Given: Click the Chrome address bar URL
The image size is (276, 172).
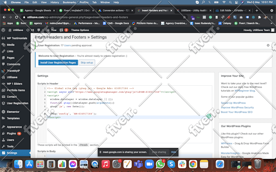Looking at the screenshot, I should 78,17.
